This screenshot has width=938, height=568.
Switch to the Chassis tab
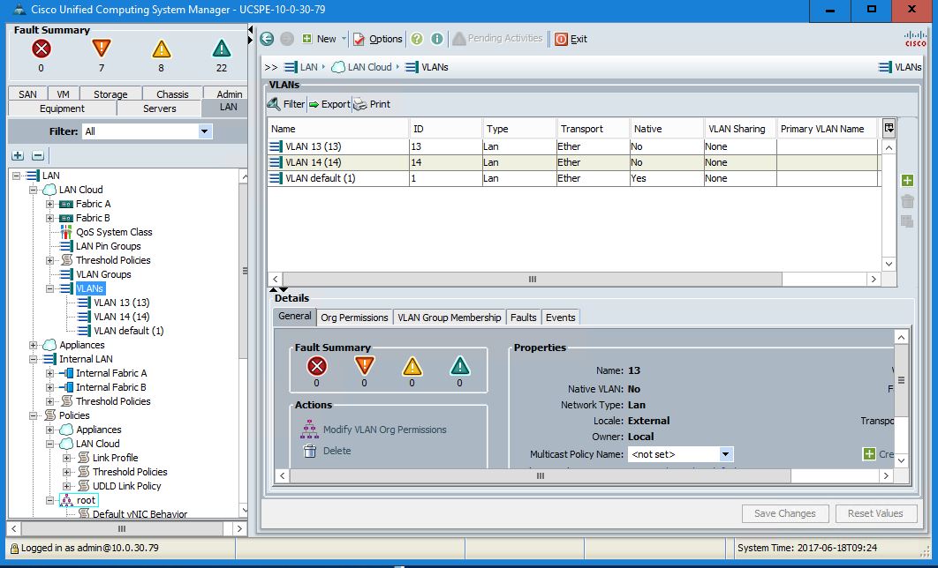[x=172, y=93]
